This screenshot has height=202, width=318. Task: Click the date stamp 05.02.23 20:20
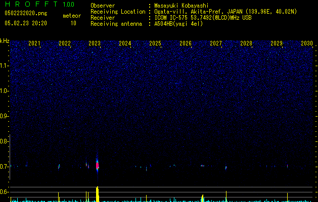point(26,23)
